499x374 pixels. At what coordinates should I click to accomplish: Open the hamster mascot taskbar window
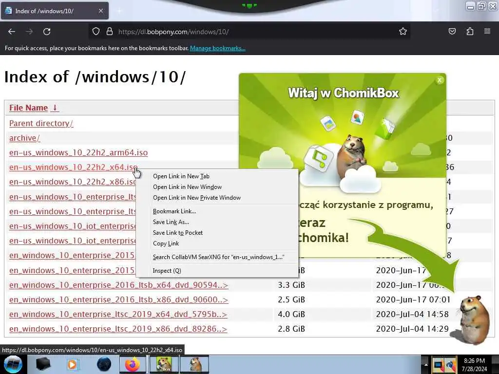click(195, 364)
